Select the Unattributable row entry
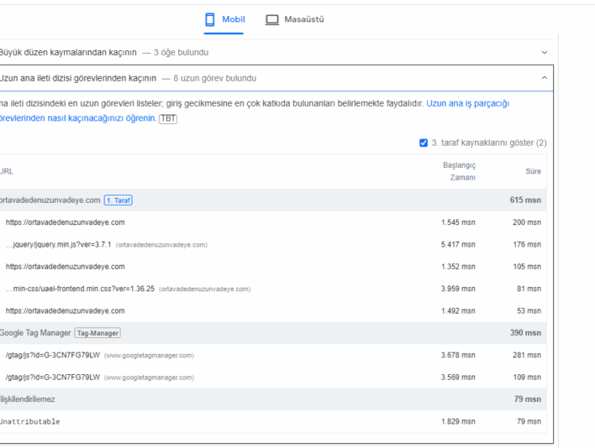The image size is (595, 448). [30, 421]
